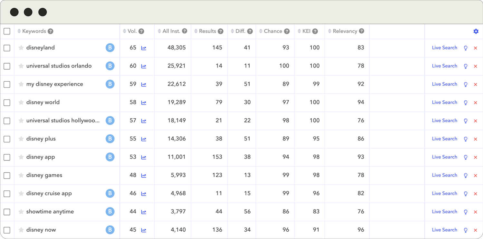Open Live Search for my disney experience
Image resolution: width=483 pixels, height=239 pixels.
[x=444, y=84]
